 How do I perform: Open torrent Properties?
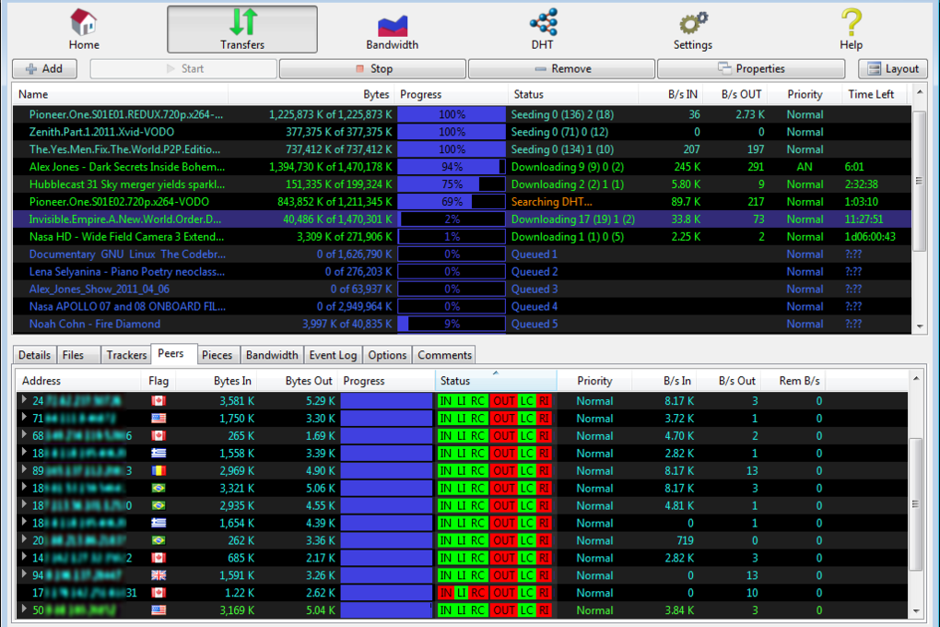coord(750,69)
